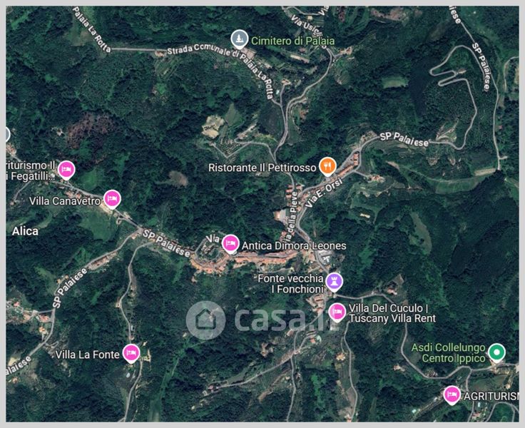Open the Villa Canavetro lodging pin
525x428 pixels.
(x=112, y=199)
